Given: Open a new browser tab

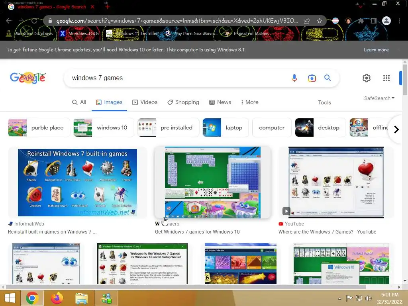Looking at the screenshot, I should click(107, 7).
